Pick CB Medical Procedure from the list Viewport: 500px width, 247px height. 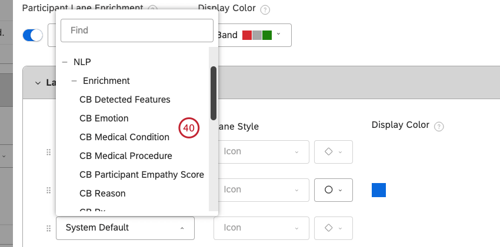[x=125, y=155]
